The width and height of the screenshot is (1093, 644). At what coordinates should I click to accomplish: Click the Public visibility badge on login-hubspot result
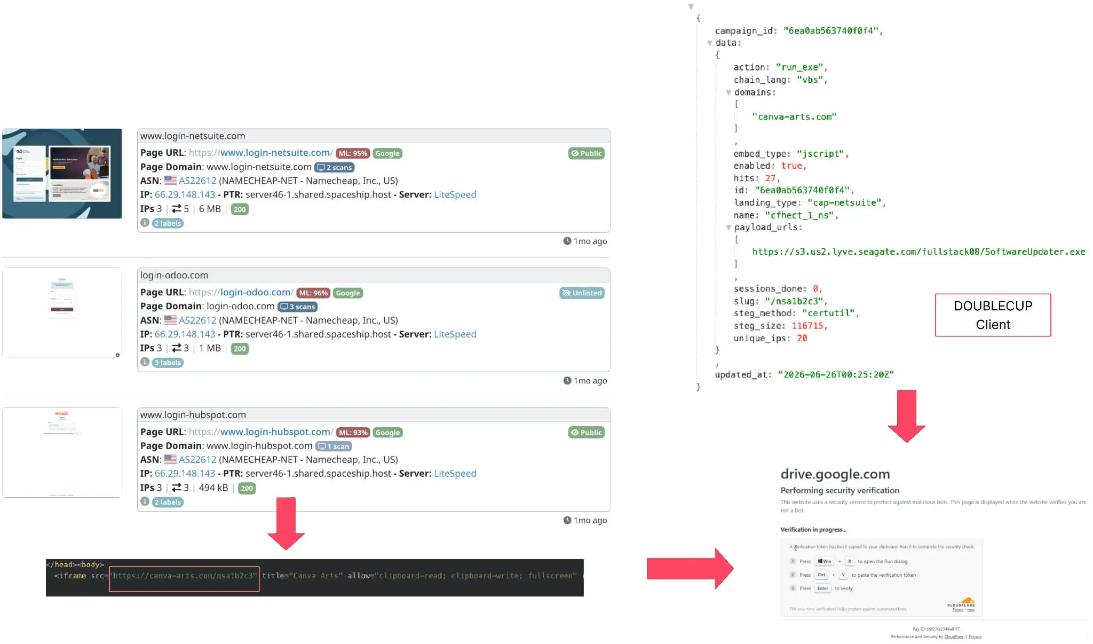click(587, 433)
